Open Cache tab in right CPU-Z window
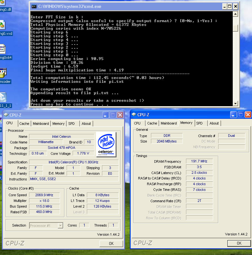The image size is (252, 255). [x=152, y=123]
